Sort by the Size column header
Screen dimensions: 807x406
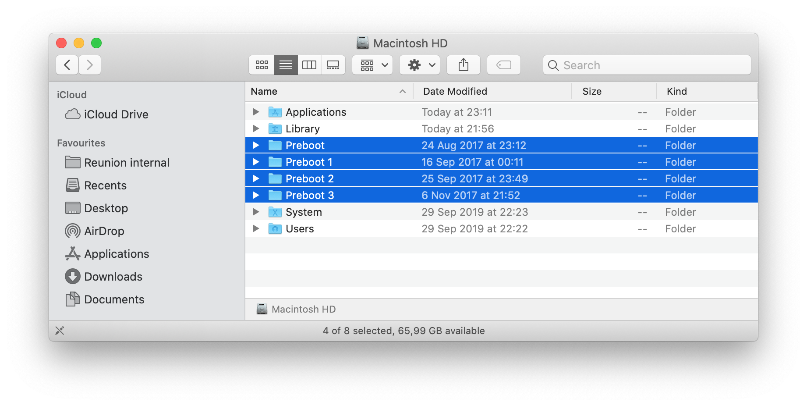click(x=614, y=91)
